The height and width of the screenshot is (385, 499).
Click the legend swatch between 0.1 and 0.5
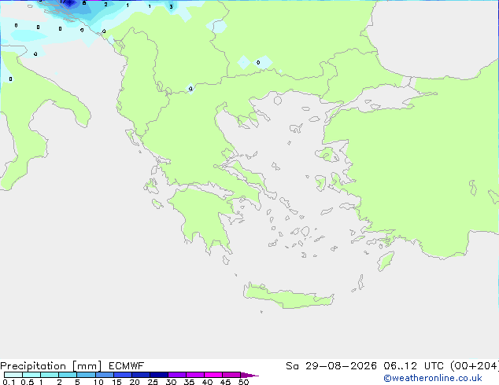[x=13, y=375]
